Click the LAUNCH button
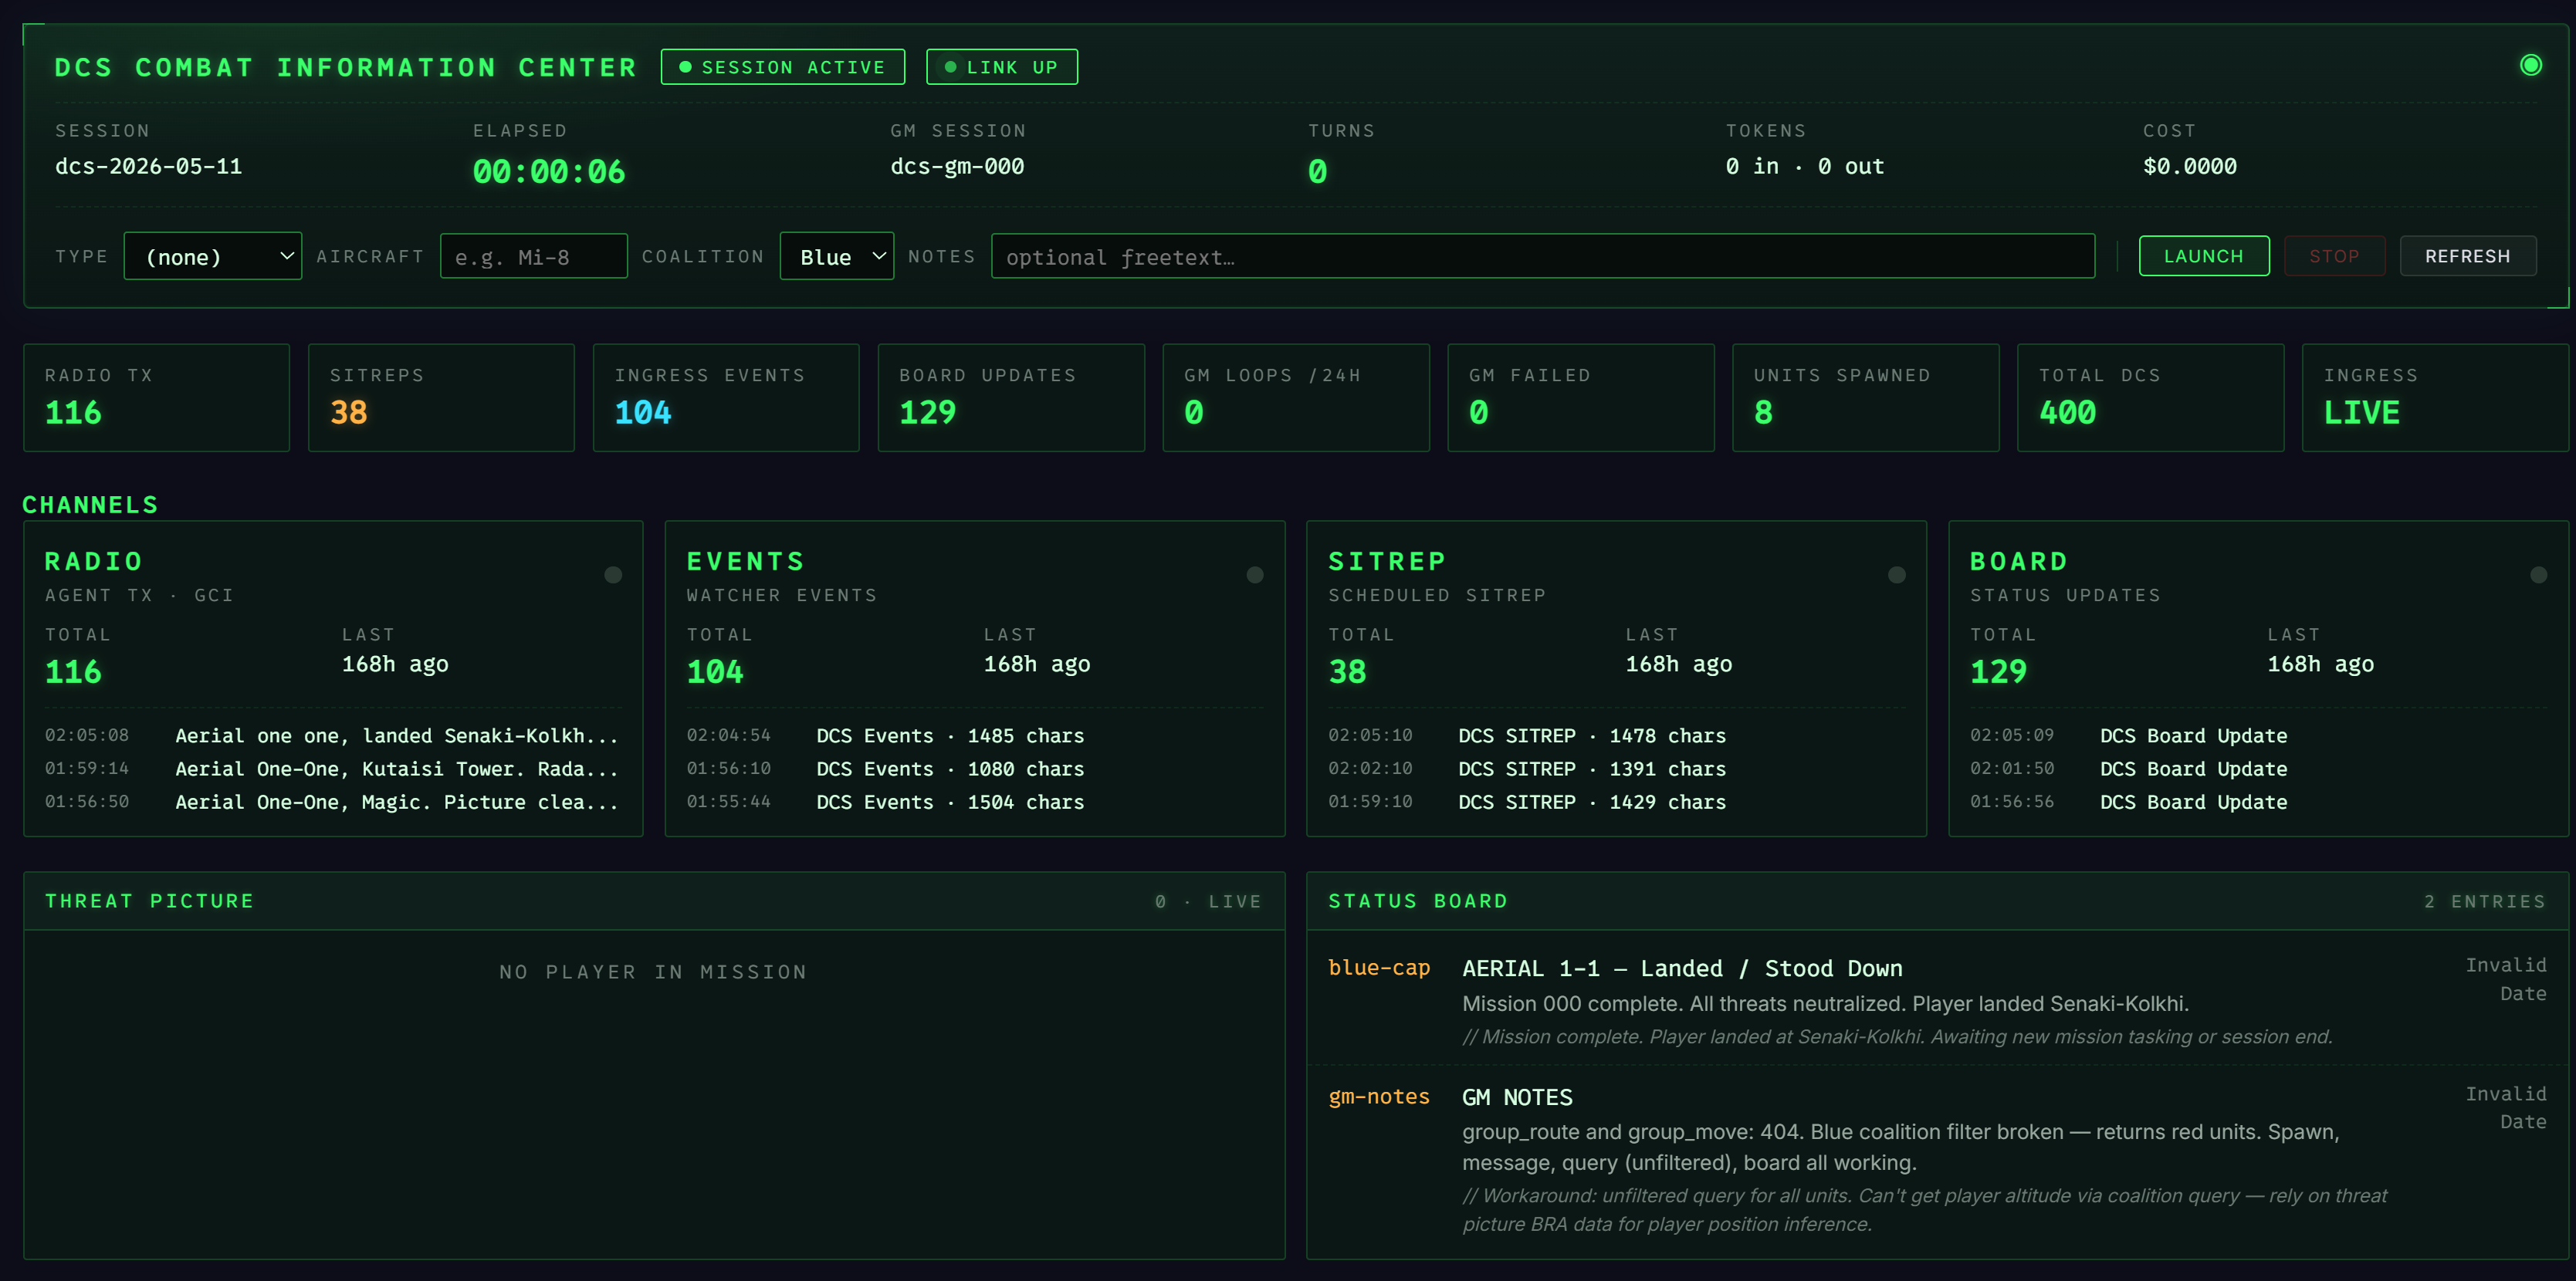Viewport: 2576px width, 1281px height. click(2204, 256)
